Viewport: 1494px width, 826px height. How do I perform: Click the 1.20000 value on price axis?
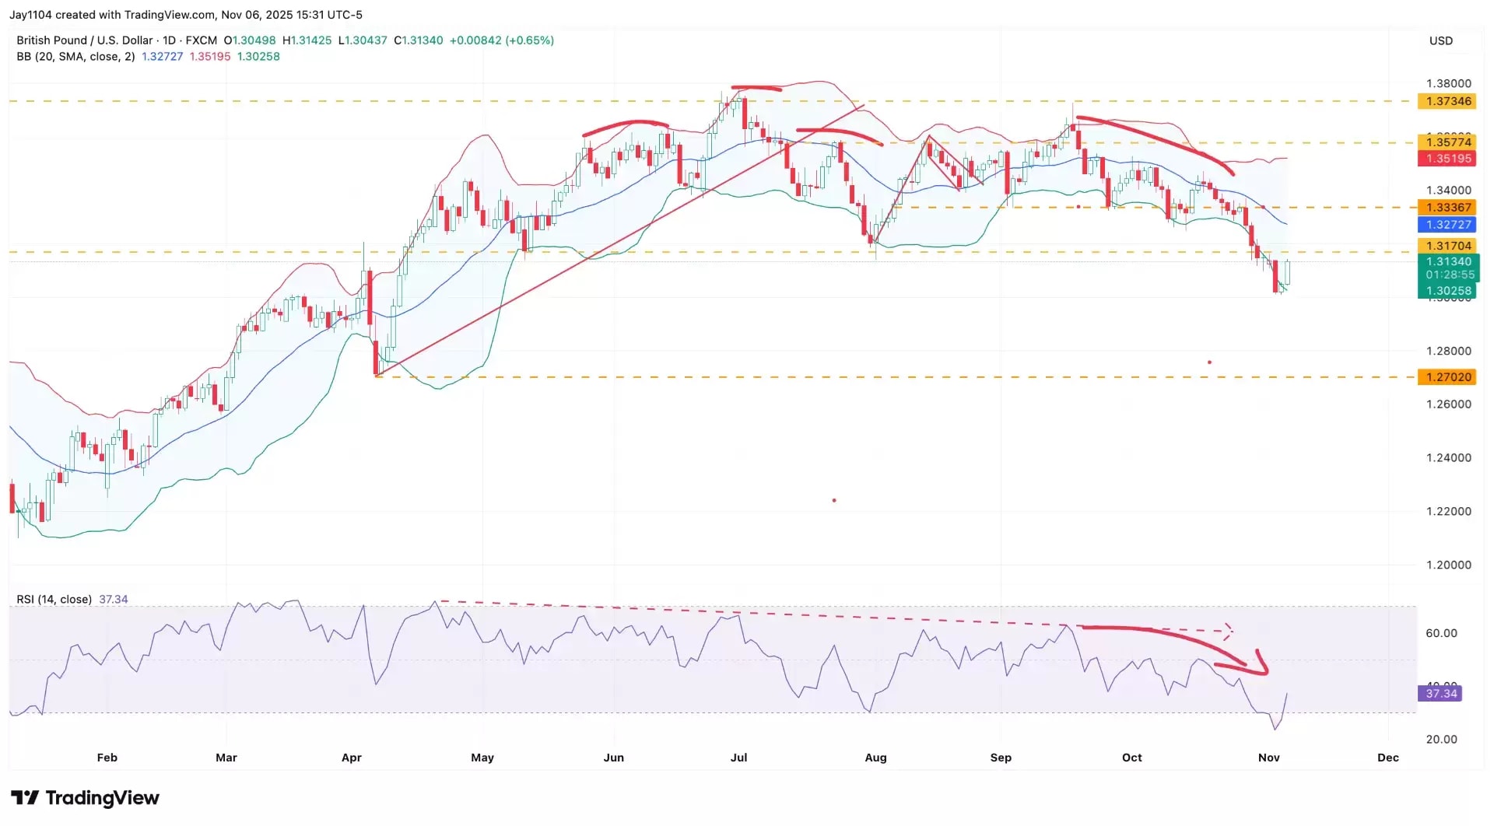(x=1448, y=565)
